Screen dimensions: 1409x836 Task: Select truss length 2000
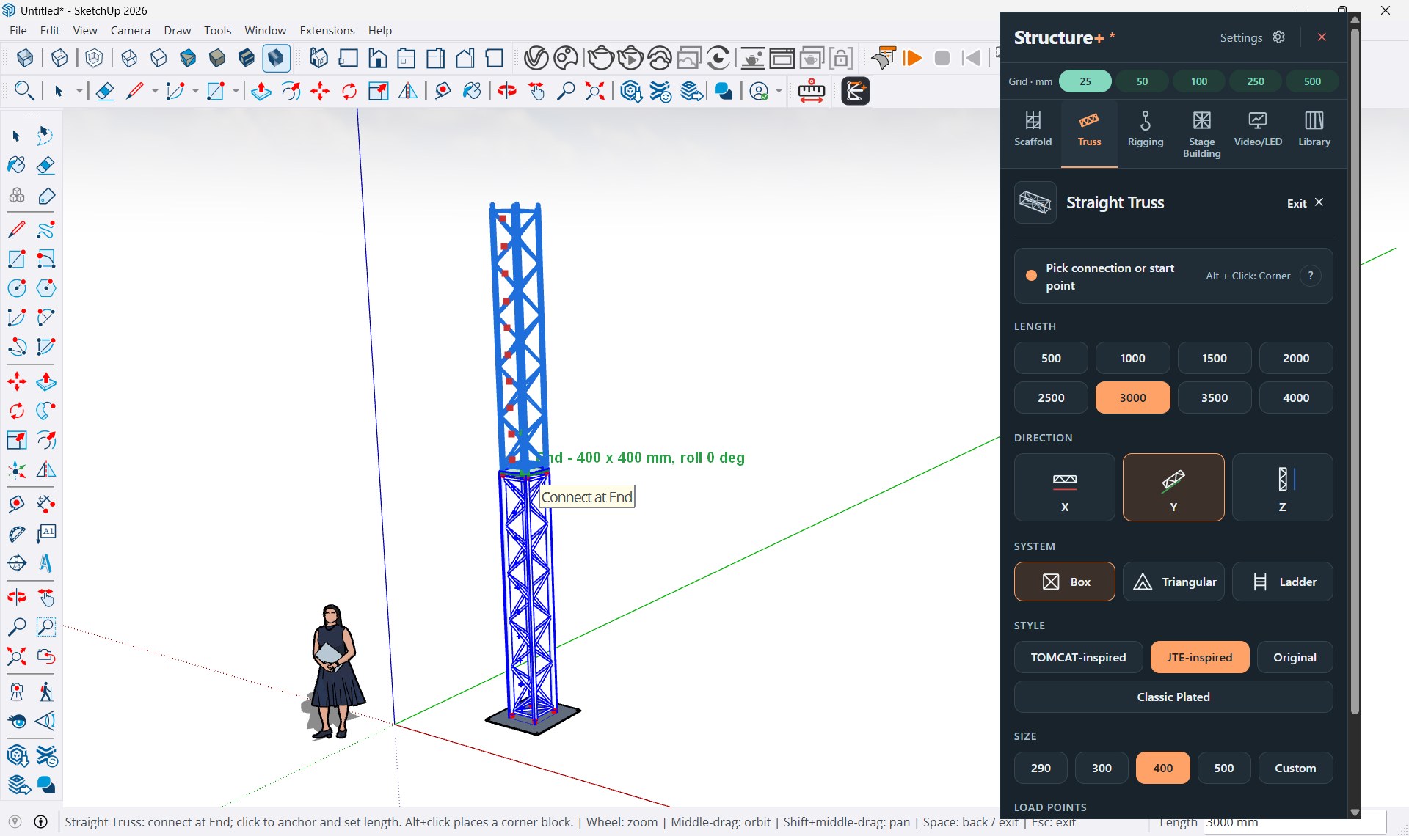pyautogui.click(x=1296, y=358)
